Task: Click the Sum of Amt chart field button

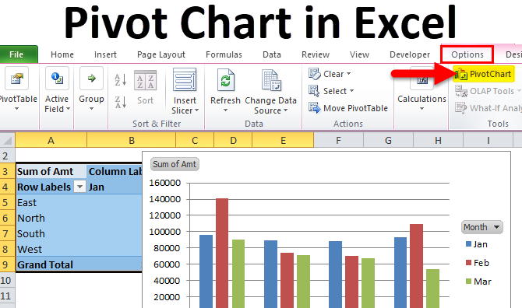Action: [x=175, y=164]
